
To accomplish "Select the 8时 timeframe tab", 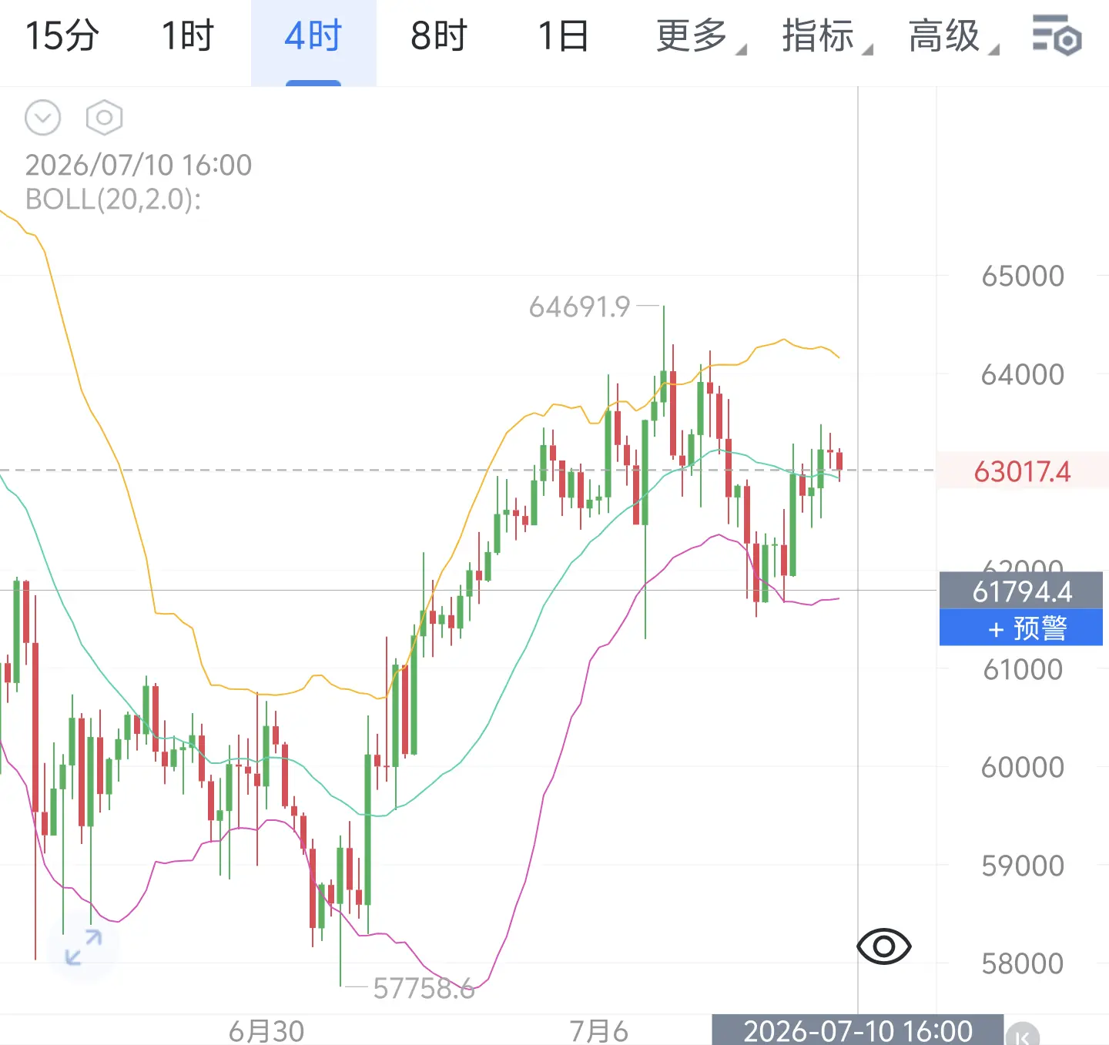I will point(438,36).
